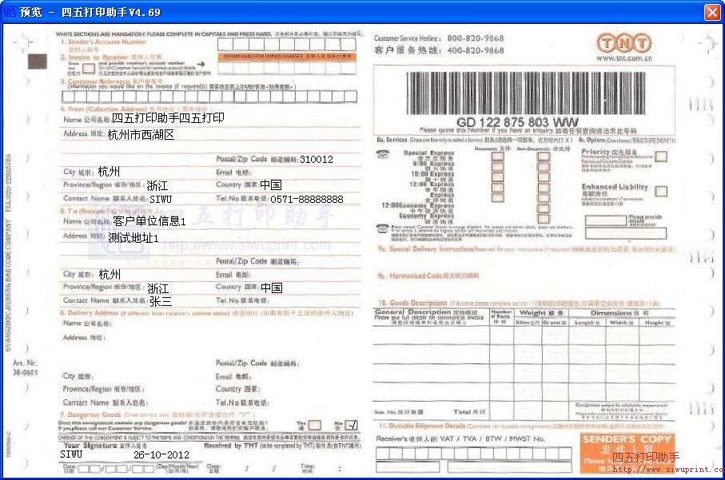The image size is (725, 480).
Task: Tick the Priority option checkbox
Action: 661,157
